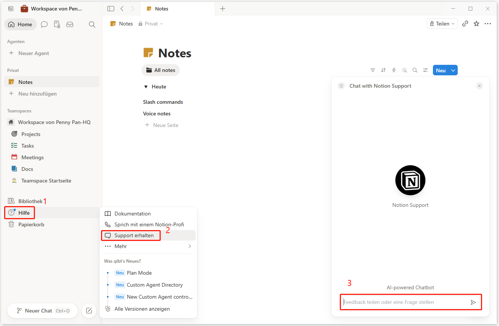Image resolution: width=499 pixels, height=326 pixels.
Task: Open view settings sliders icon
Action: (x=425, y=70)
